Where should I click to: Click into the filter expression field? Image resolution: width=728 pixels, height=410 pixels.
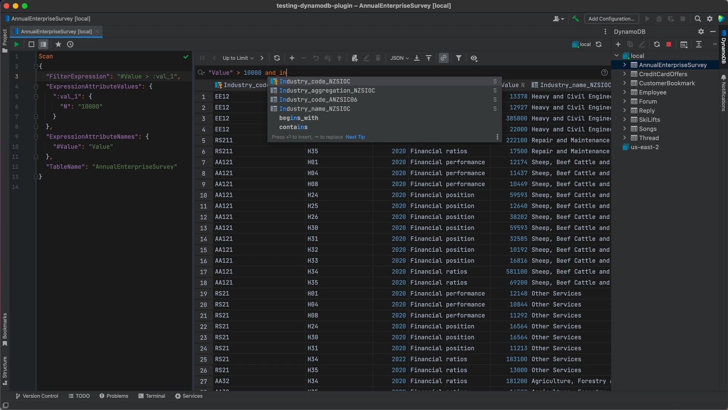click(x=402, y=73)
